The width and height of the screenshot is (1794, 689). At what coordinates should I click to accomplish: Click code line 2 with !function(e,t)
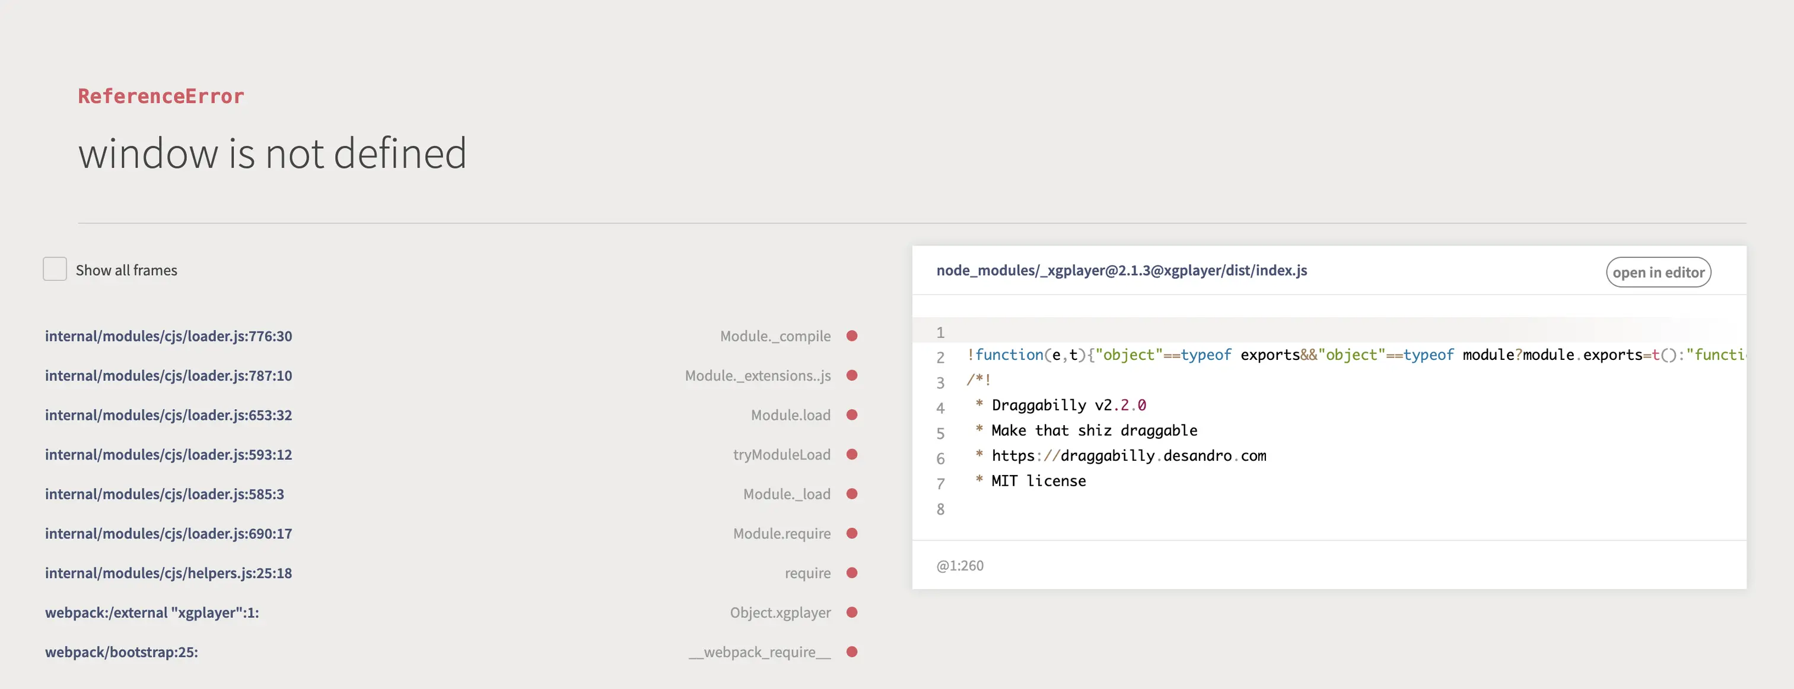point(1356,355)
